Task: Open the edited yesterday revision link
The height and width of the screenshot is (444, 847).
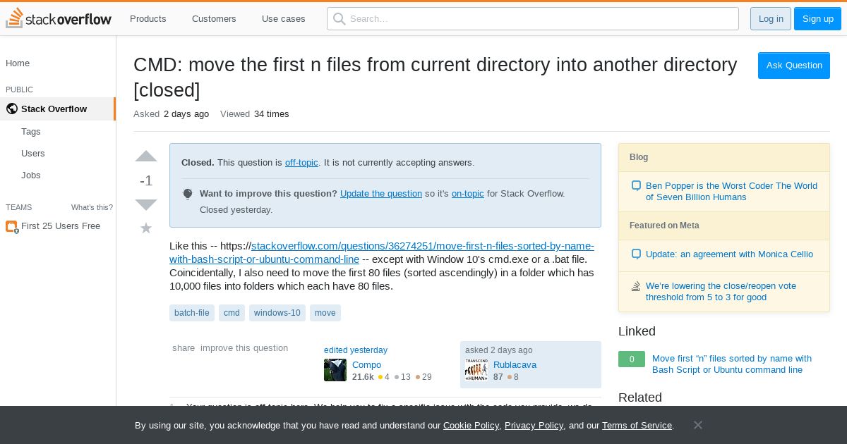Action: (x=356, y=350)
